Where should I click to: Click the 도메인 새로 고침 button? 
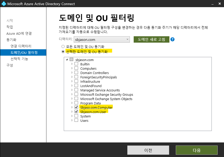(152, 39)
